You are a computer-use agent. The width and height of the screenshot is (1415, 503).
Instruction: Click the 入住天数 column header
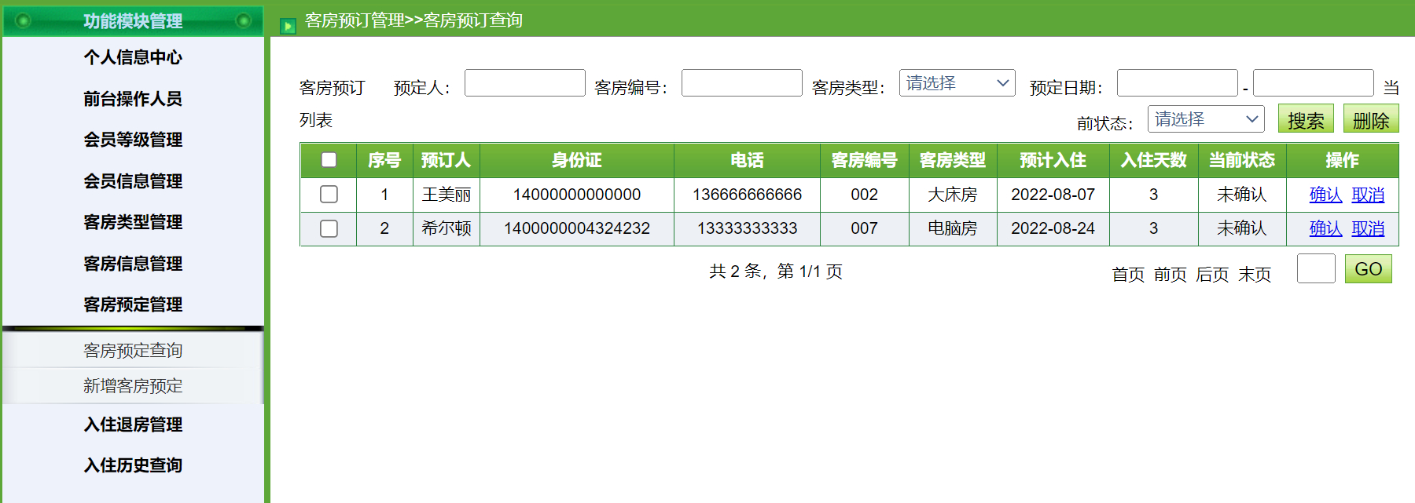pos(1153,160)
